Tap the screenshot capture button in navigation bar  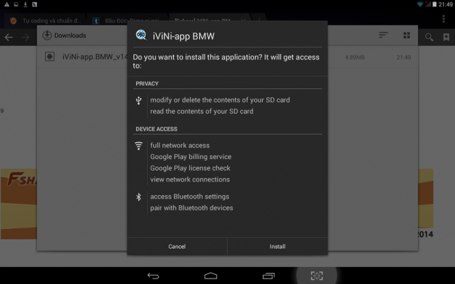pyautogui.click(x=317, y=276)
